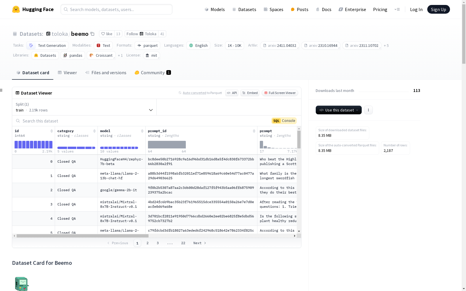Show the +5 more arXiv tags
This screenshot has height=291, width=466.
(386, 46)
